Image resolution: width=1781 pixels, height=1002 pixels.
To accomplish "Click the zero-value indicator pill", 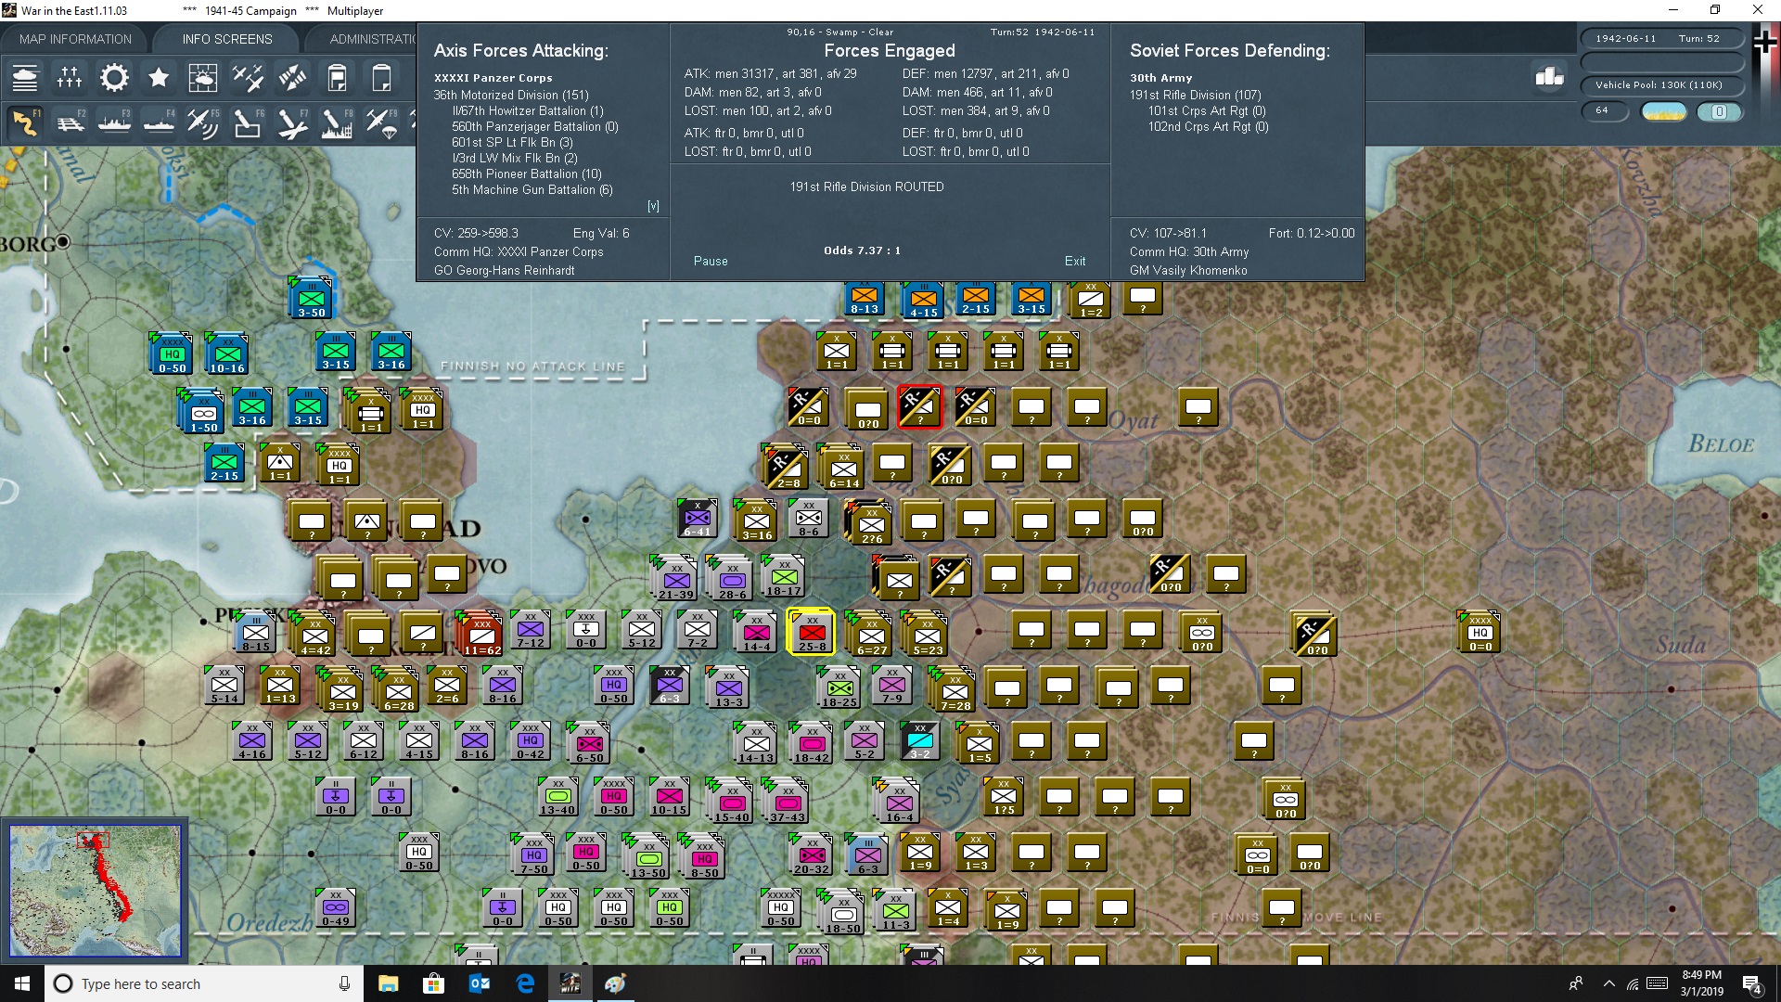I will click(x=1719, y=111).
